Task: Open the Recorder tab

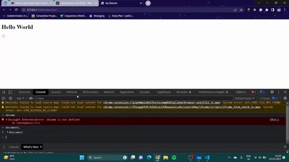Action: 184,92
